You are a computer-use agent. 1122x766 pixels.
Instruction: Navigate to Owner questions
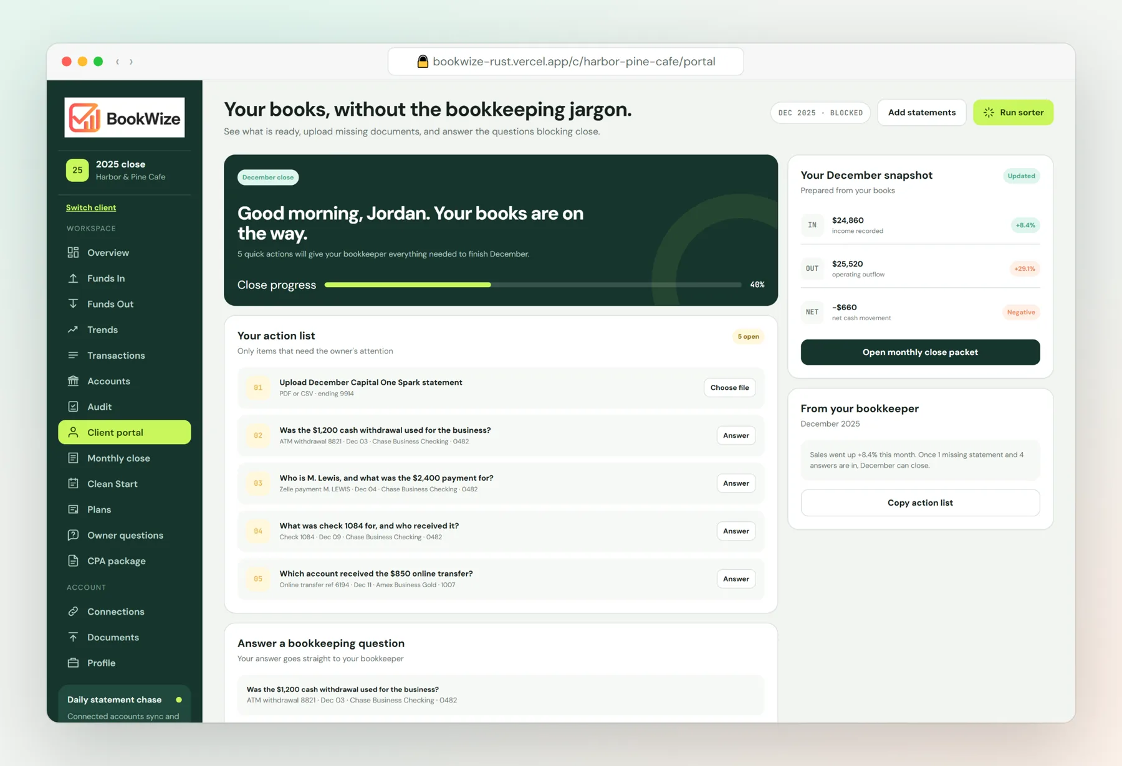(125, 535)
